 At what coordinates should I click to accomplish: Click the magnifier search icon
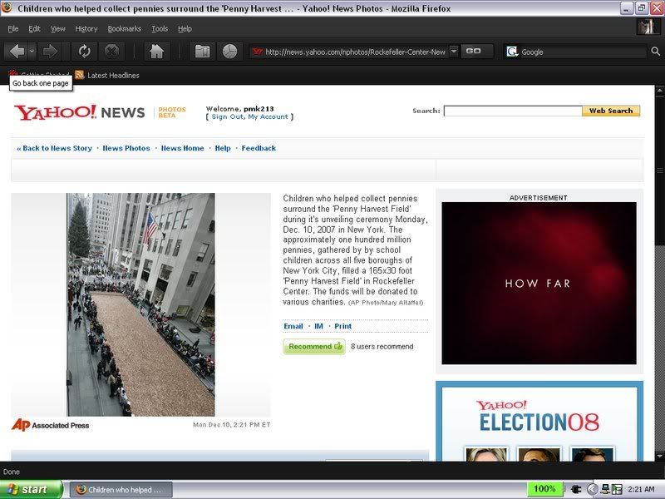tap(655, 52)
